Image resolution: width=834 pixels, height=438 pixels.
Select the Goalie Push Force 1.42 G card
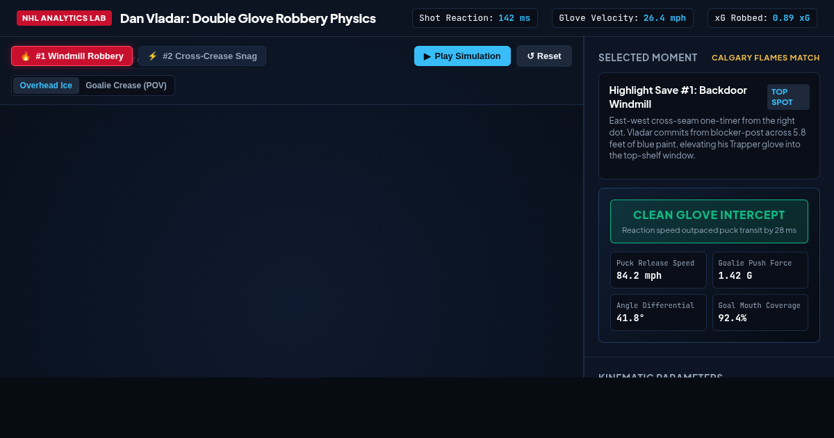(x=760, y=270)
